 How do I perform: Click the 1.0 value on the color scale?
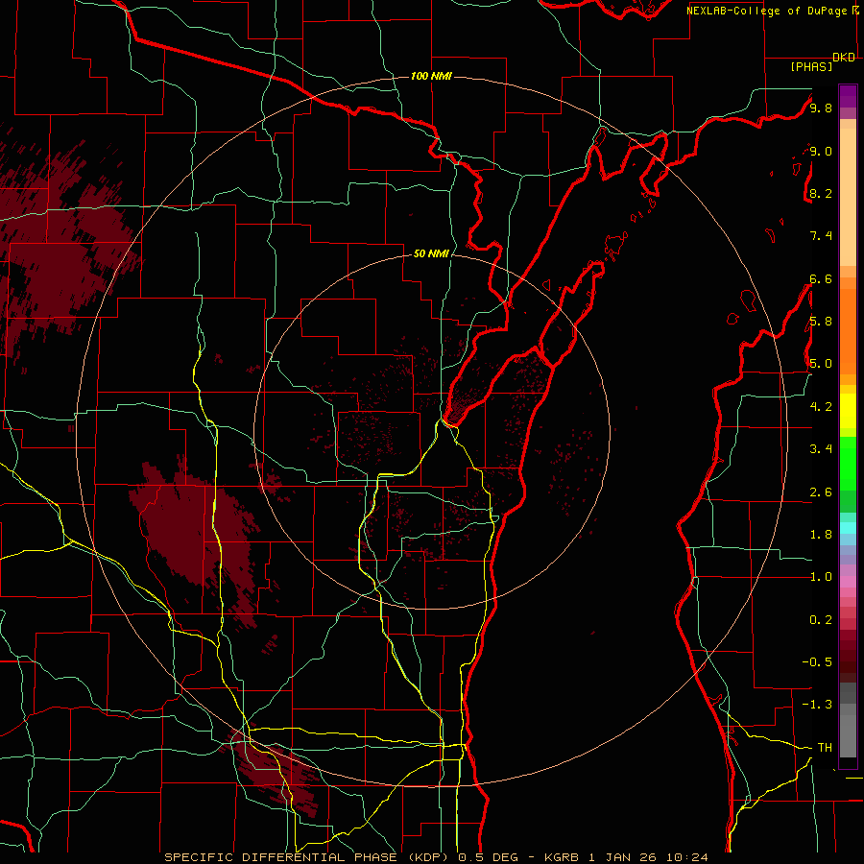pyautogui.click(x=821, y=577)
